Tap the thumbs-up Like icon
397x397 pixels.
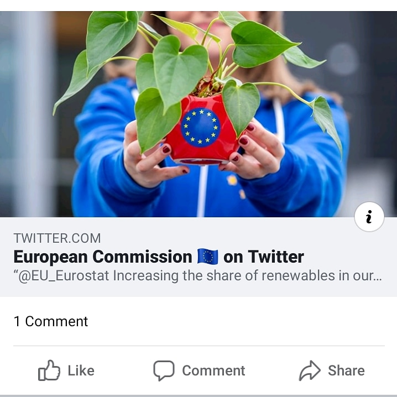coord(49,370)
